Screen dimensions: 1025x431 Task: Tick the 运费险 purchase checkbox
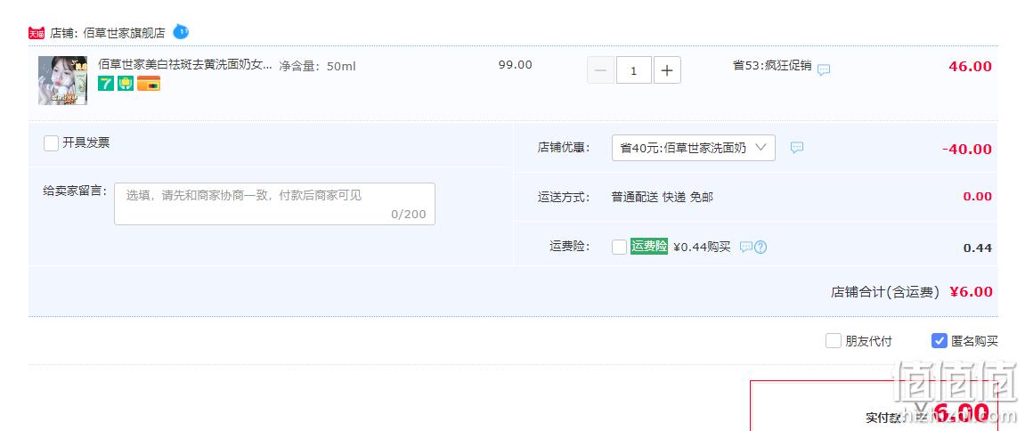(619, 248)
